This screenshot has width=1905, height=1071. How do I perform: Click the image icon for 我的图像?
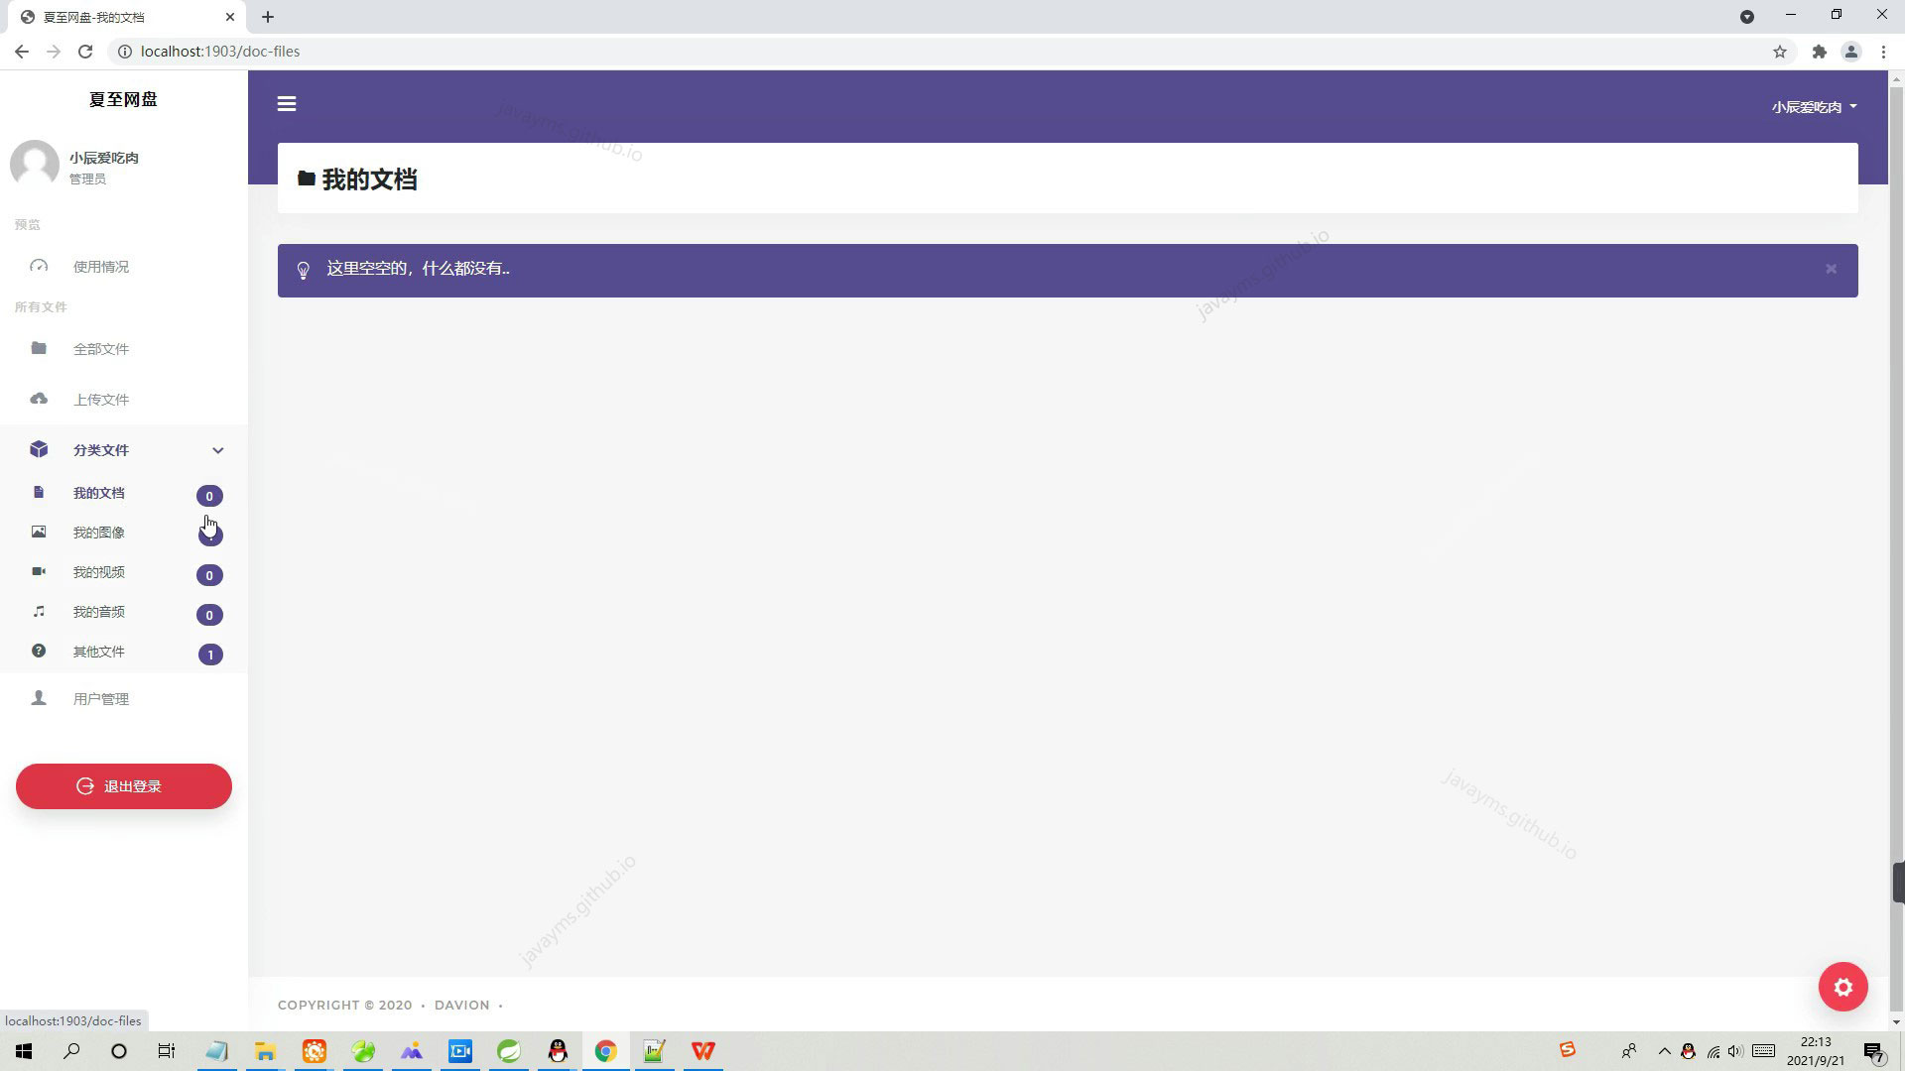[x=39, y=533]
